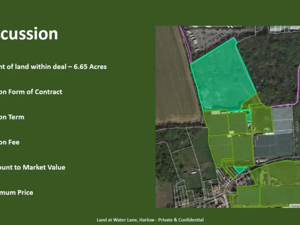The height and width of the screenshot is (225, 300).
Task: Select the 'Form of Contract' bullet text
Action: coord(31,92)
